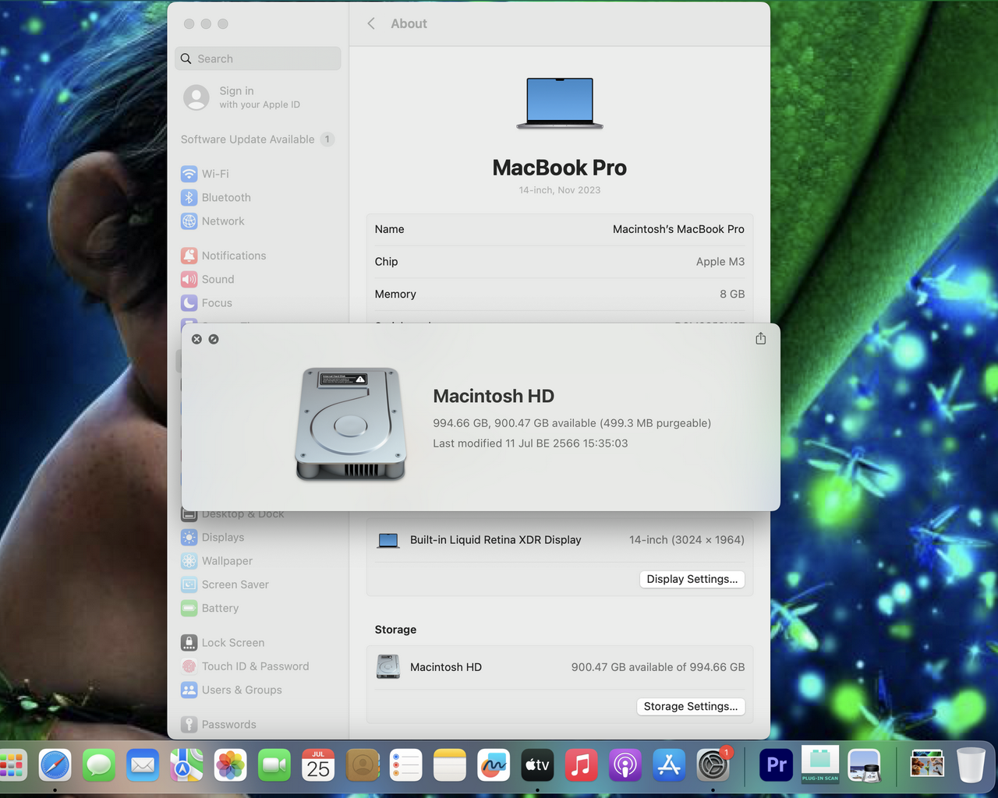Select Displays in the sidebar
Screen dimensions: 998x798
point(213,537)
